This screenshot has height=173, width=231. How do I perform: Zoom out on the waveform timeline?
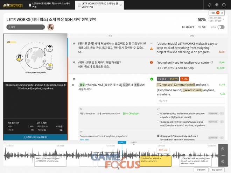[x=223, y=162]
